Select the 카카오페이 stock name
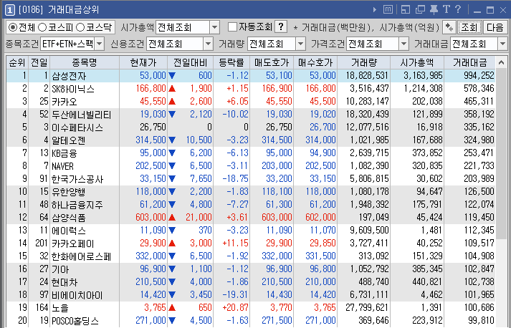Viewport: 511px width, 328px height. click(72, 243)
